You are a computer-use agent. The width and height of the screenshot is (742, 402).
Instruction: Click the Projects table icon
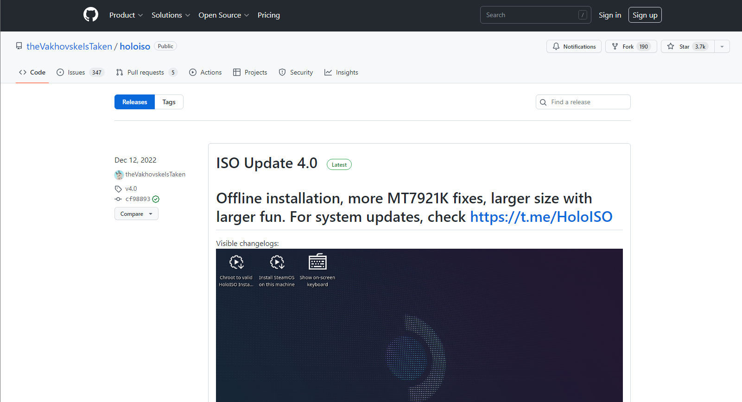point(237,72)
